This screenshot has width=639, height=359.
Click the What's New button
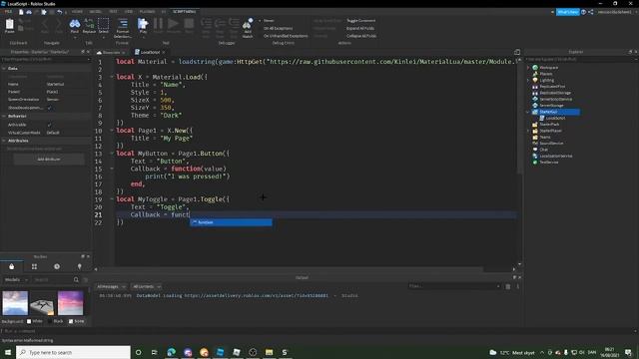tap(568, 12)
